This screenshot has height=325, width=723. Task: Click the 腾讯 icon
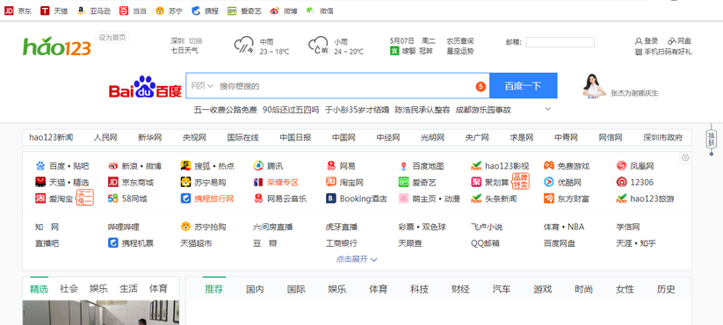point(258,165)
